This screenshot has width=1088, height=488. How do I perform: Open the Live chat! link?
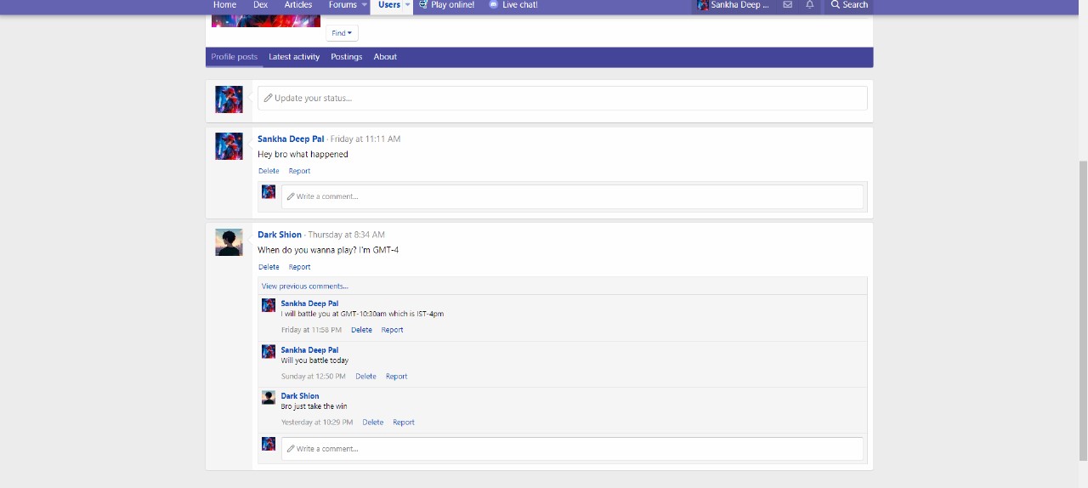[513, 5]
